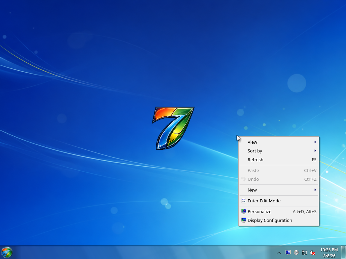Open the Sort by submenu
This screenshot has height=259, width=346.
pyautogui.click(x=279, y=151)
